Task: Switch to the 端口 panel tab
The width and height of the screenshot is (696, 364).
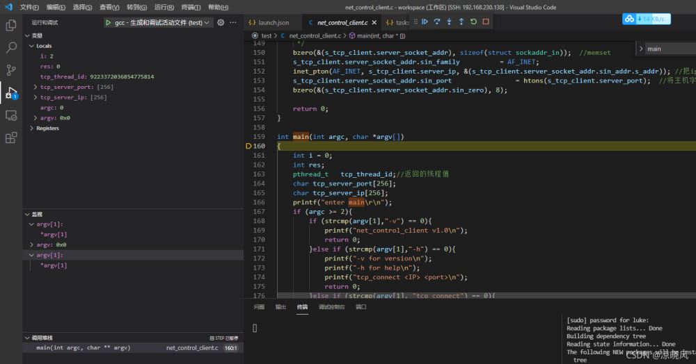Action: [x=361, y=307]
